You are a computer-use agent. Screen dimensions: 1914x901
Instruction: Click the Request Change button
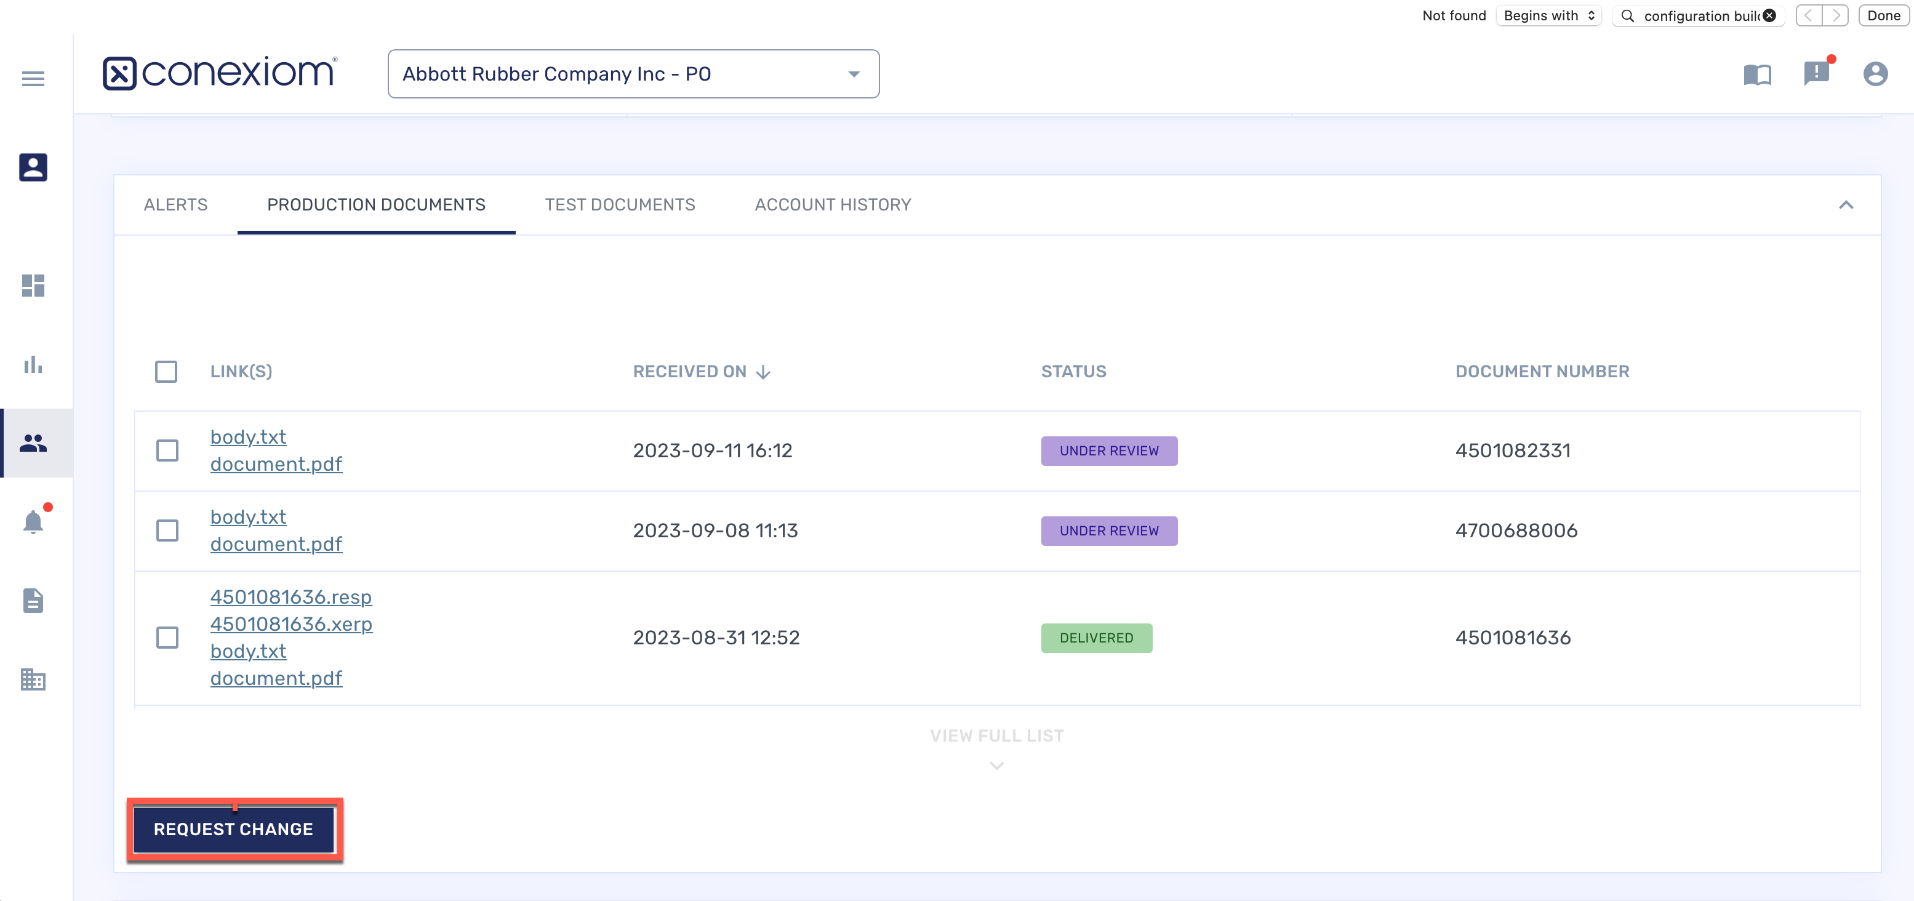233,829
